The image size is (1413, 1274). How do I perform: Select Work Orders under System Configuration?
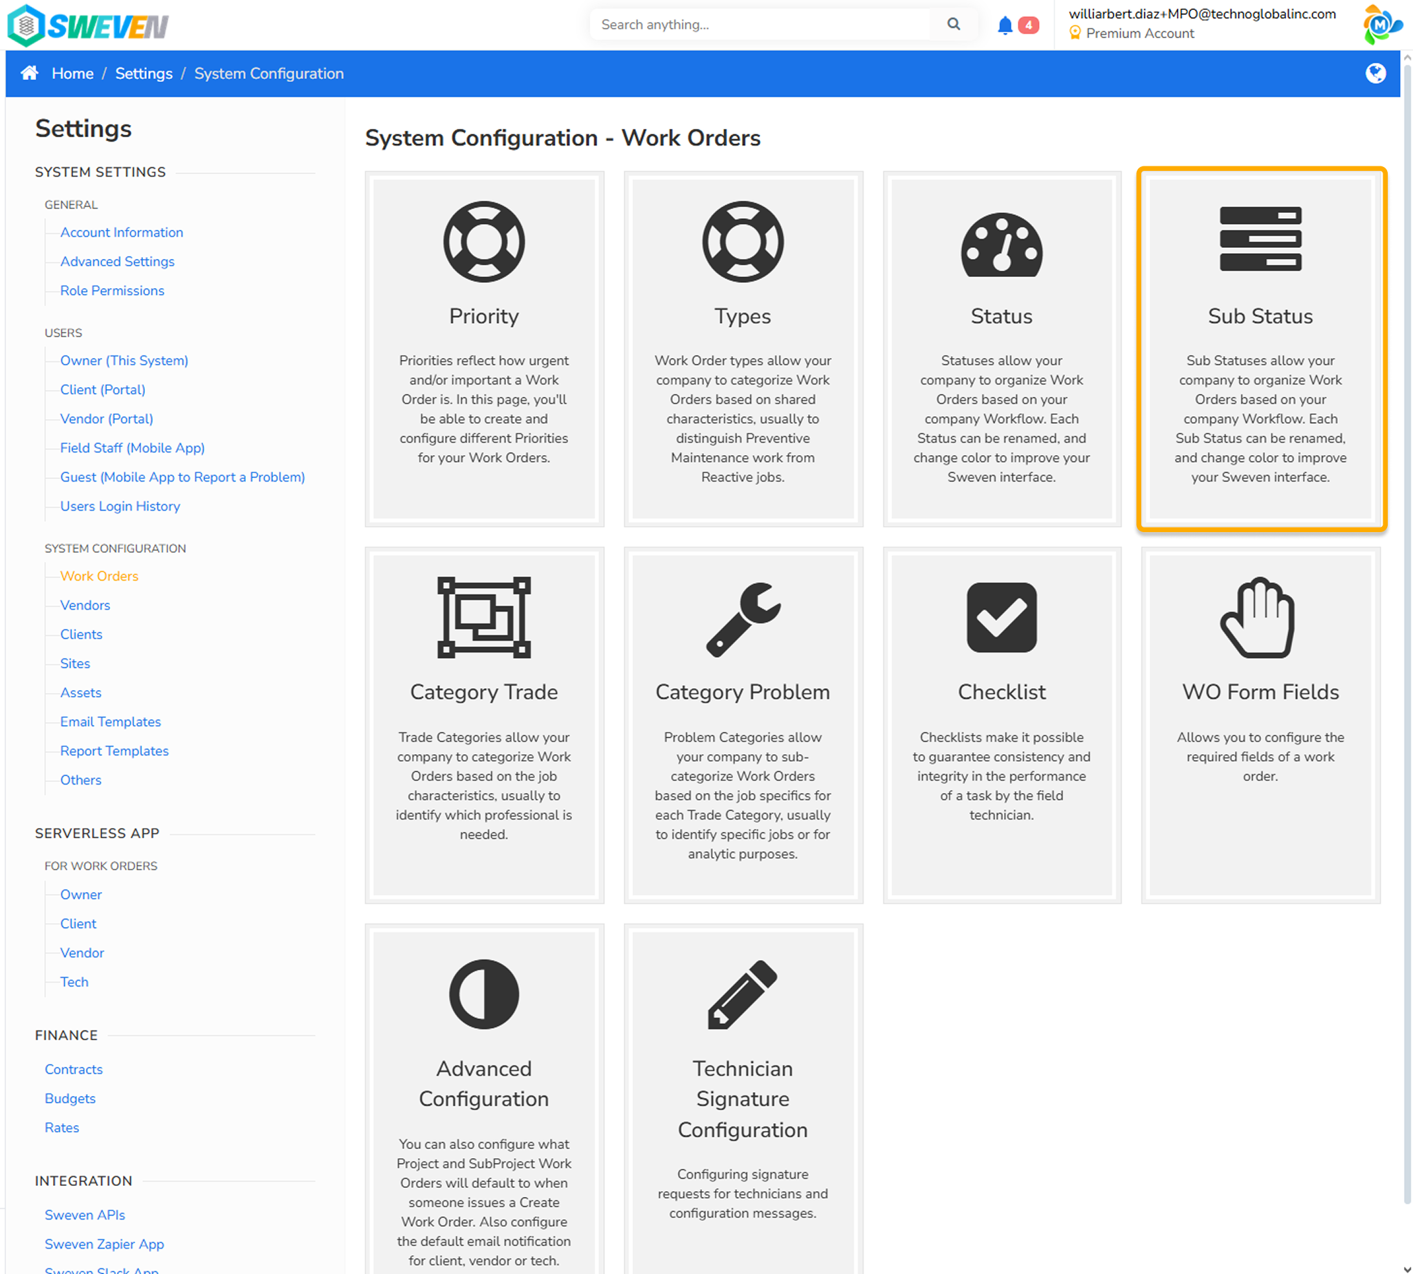[100, 576]
